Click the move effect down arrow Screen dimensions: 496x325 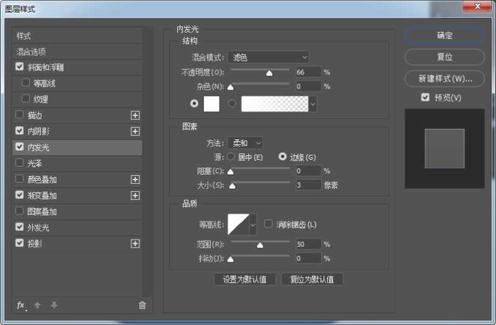(54, 305)
